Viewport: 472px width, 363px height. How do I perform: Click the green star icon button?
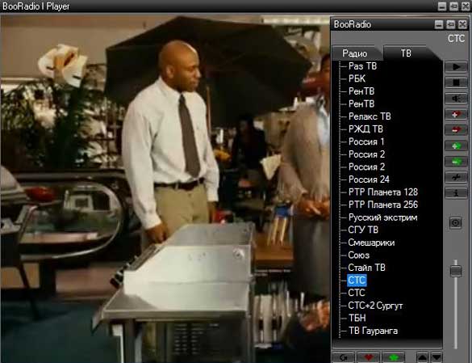point(393,357)
